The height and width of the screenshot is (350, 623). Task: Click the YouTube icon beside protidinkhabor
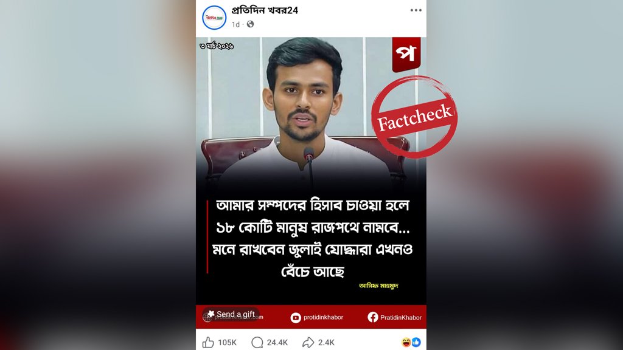296,317
